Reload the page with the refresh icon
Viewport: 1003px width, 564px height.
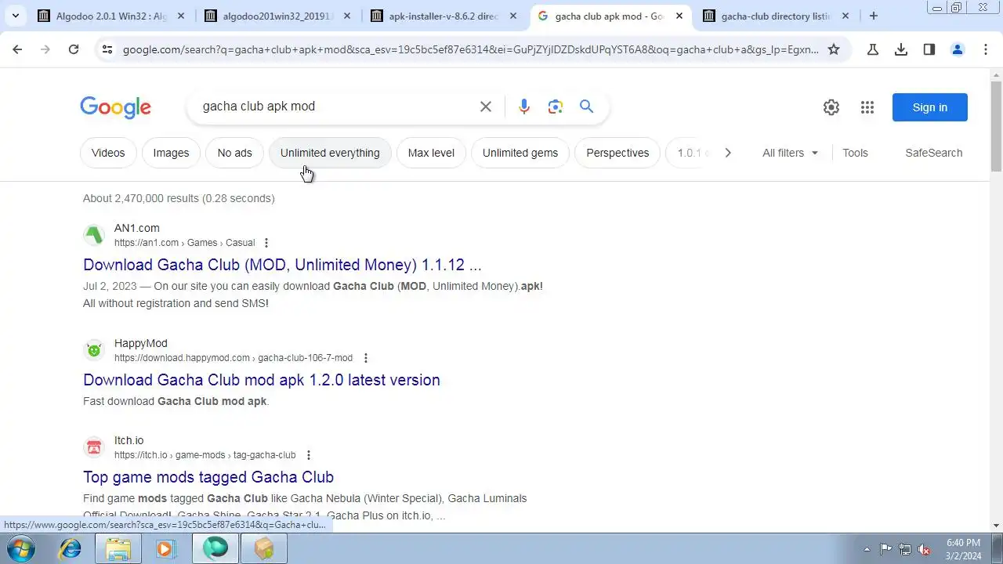(74, 49)
